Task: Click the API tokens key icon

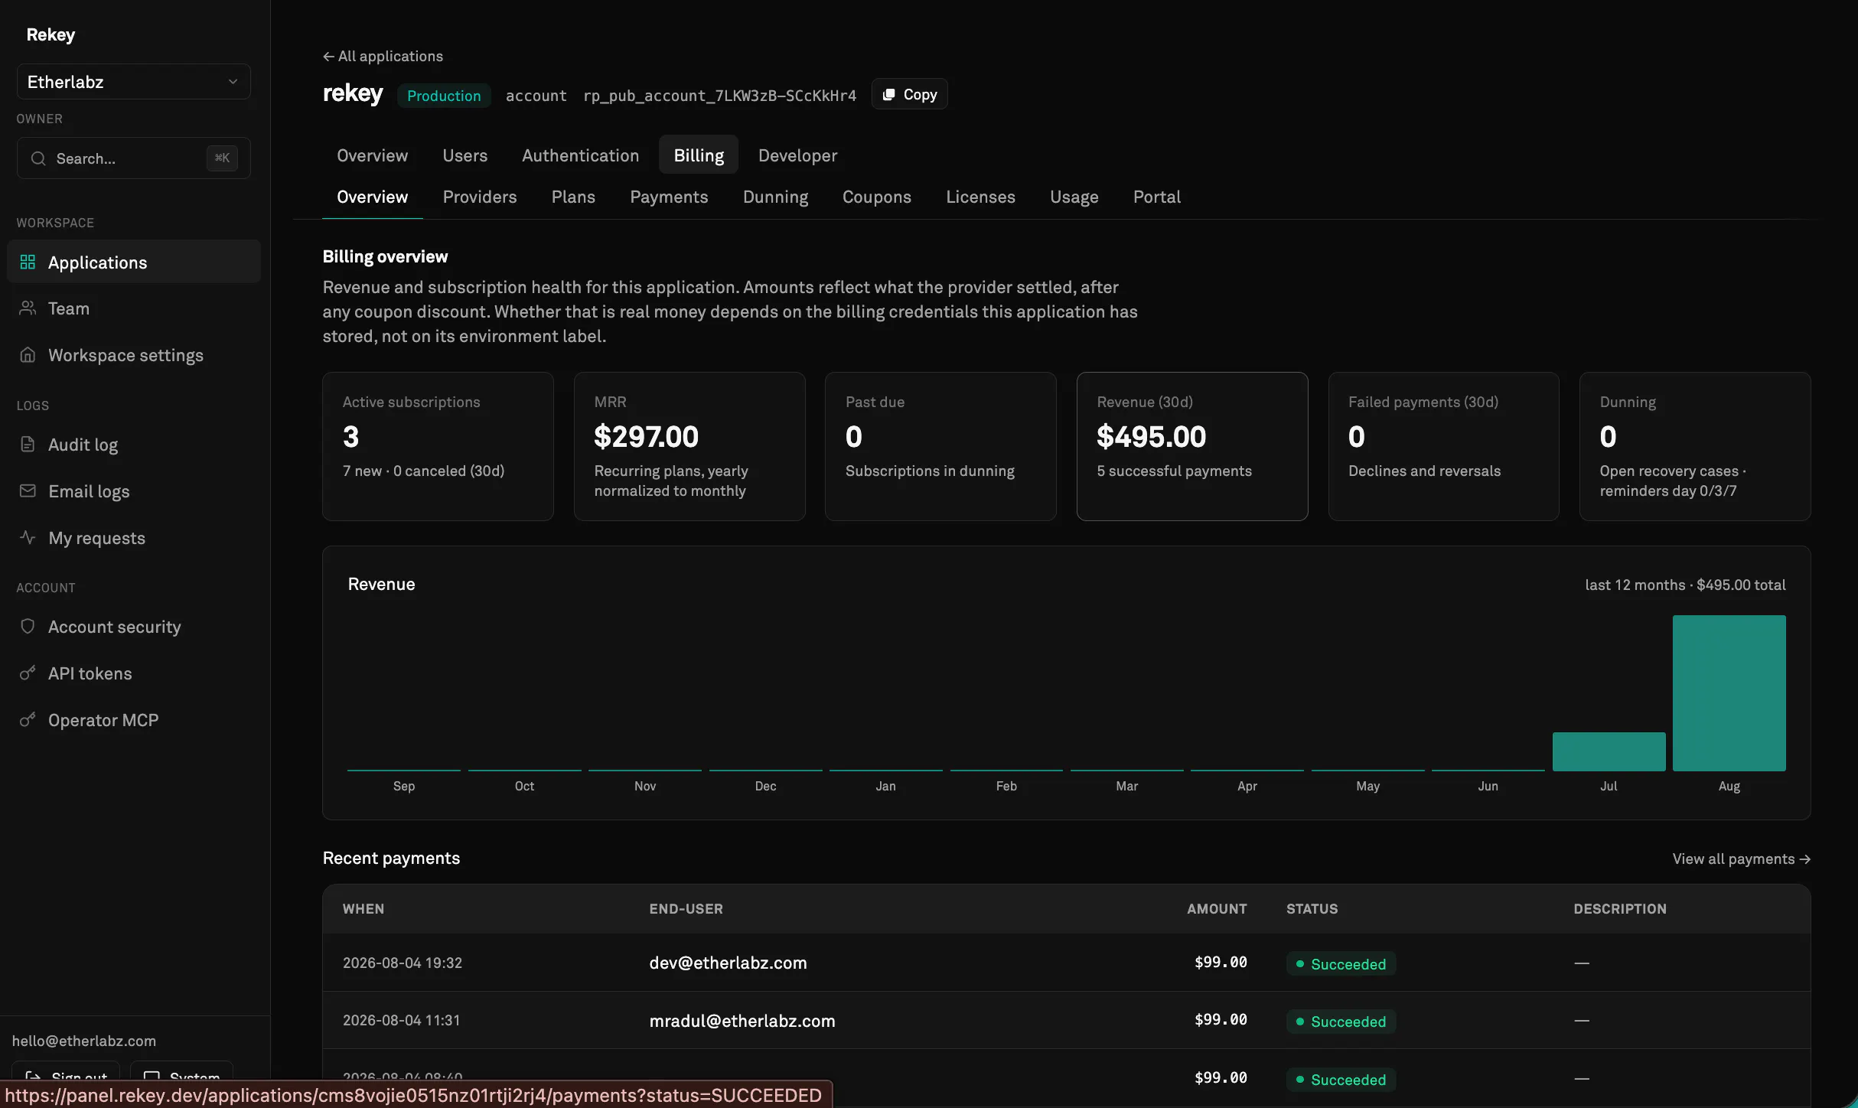Action: coord(28,673)
